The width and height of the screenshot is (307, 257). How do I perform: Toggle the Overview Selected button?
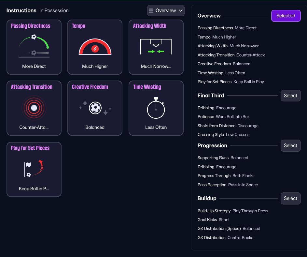pos(286,16)
